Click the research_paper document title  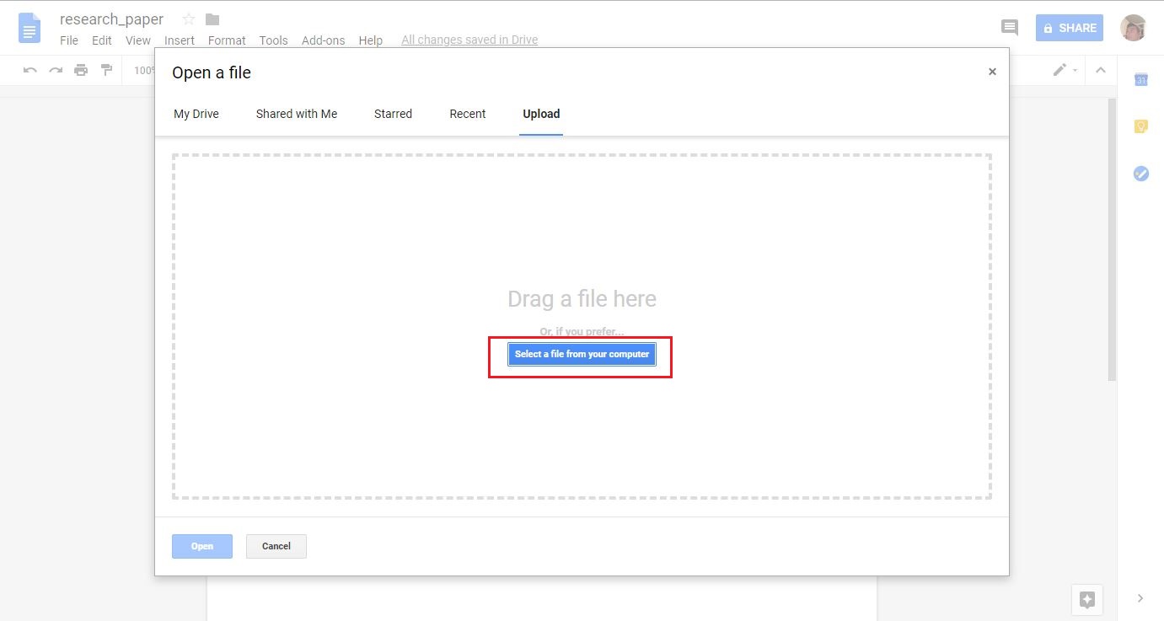click(x=112, y=19)
